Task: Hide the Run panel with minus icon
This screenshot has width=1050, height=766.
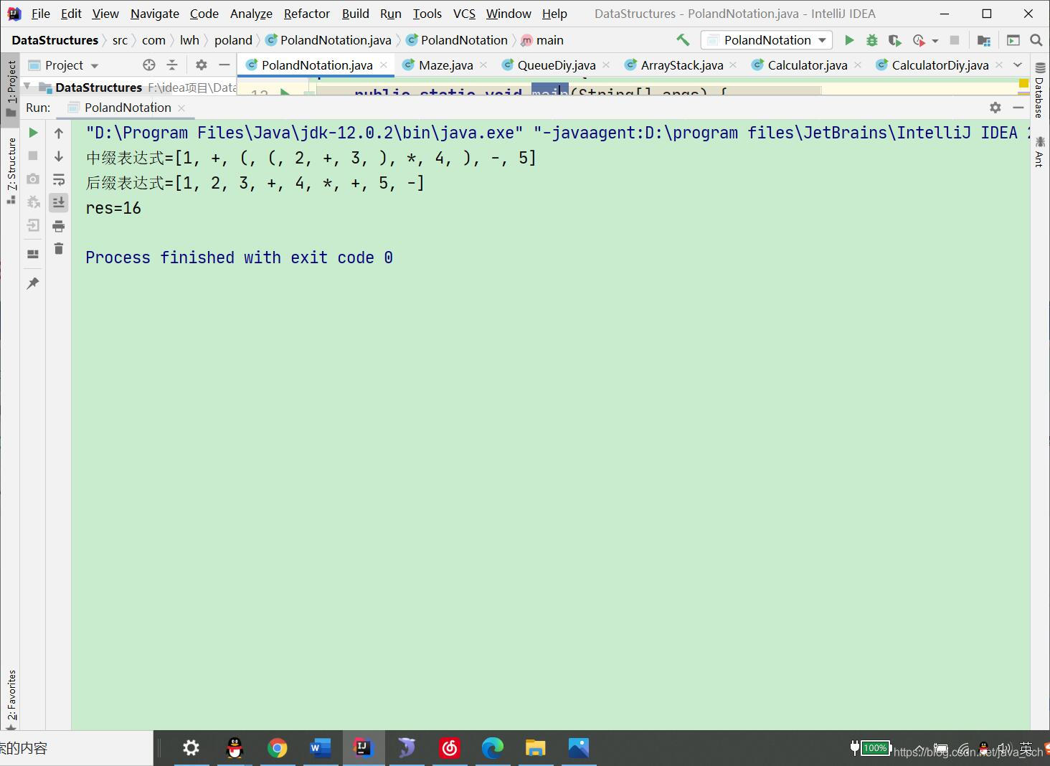Action: (x=1018, y=108)
